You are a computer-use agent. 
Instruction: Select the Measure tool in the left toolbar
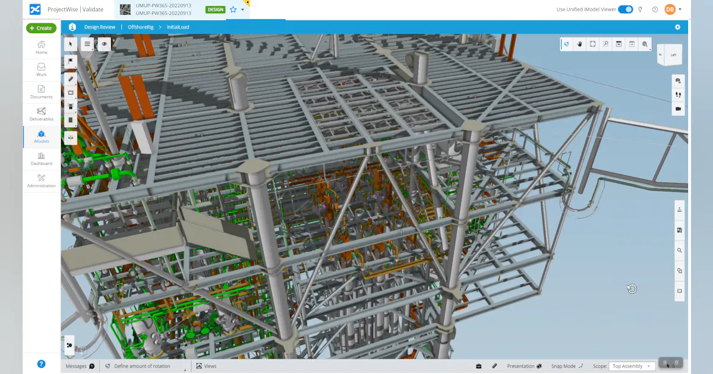(x=70, y=78)
